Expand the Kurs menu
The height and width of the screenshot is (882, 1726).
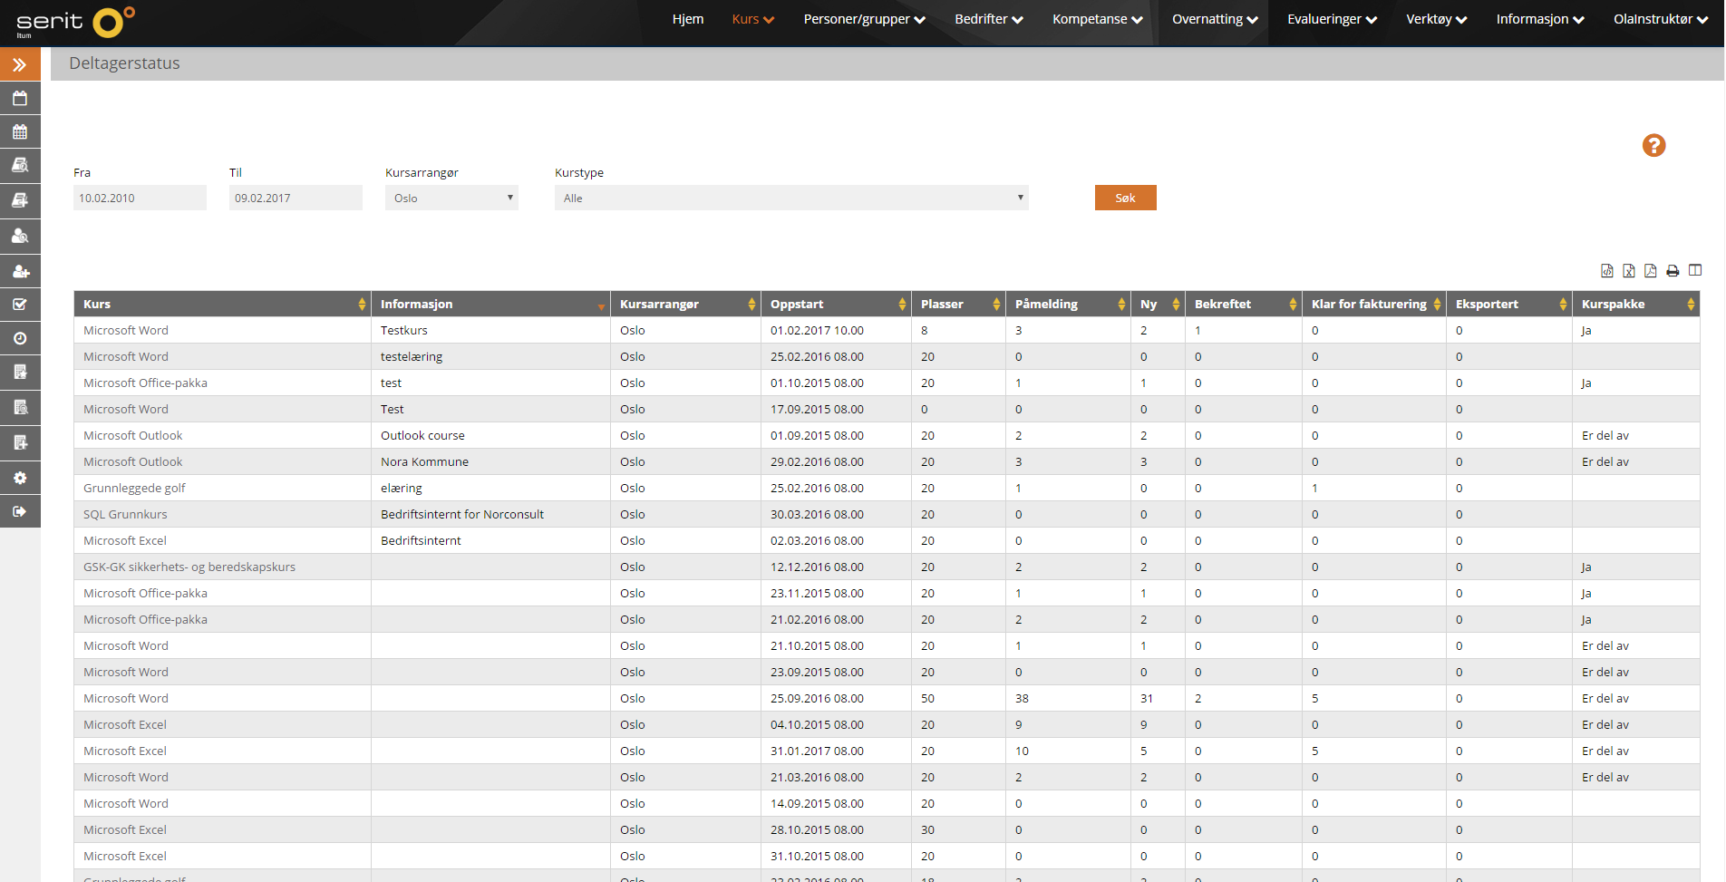(x=752, y=19)
